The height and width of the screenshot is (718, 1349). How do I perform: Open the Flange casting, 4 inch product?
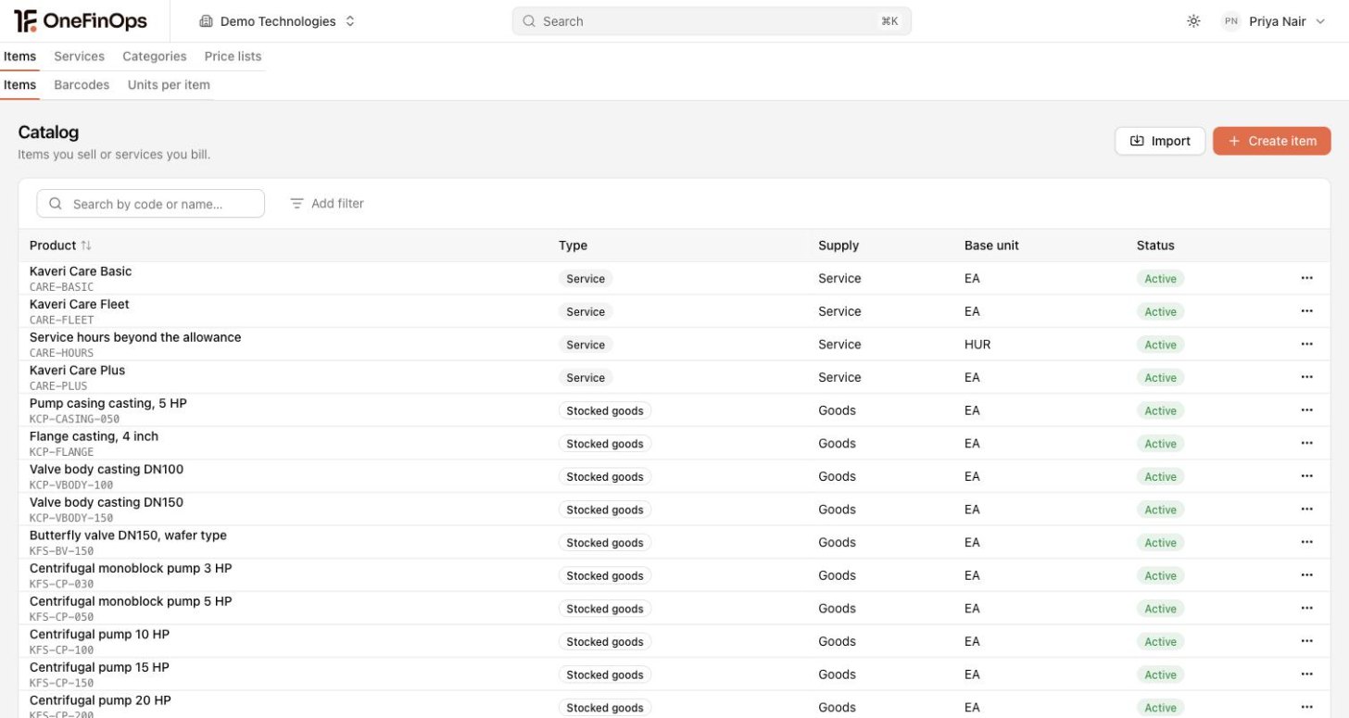[94, 436]
